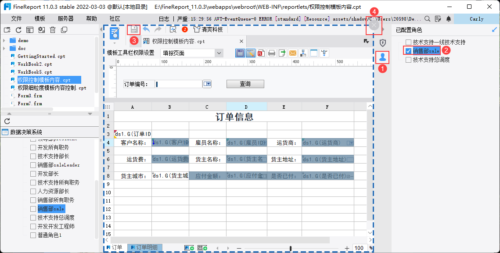Click the shield permission icon

point(383,43)
